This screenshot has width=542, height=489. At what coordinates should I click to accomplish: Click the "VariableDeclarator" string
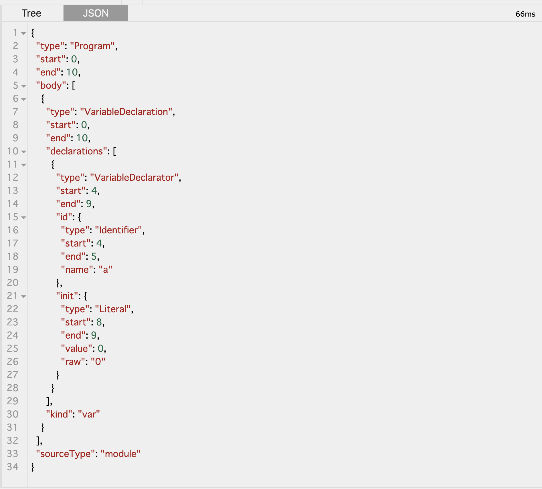[134, 178]
